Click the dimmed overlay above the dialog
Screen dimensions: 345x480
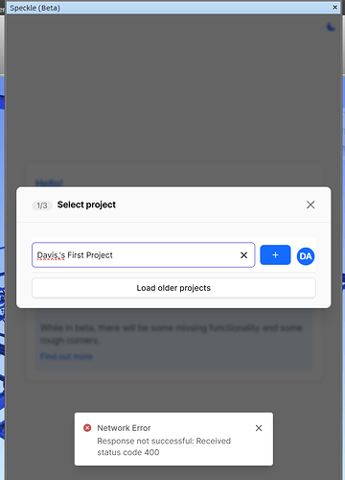click(172, 96)
